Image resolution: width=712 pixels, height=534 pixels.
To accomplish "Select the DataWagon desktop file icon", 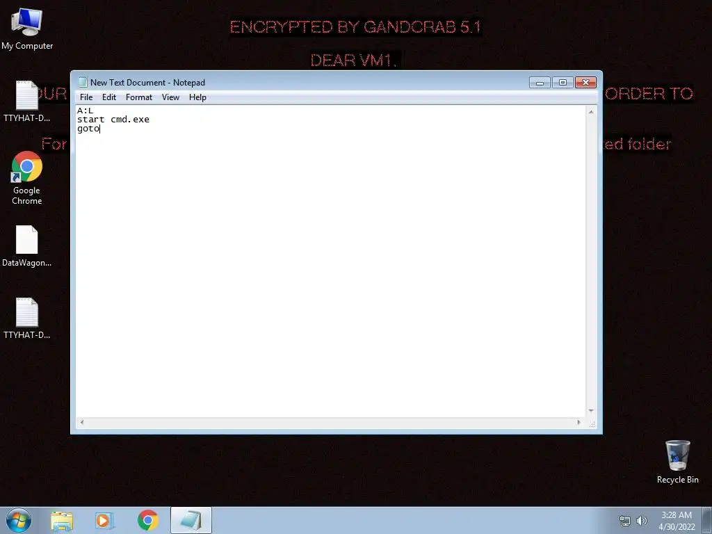I will click(x=27, y=247).
